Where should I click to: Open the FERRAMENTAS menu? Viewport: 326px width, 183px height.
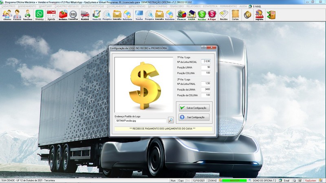click(228, 7)
